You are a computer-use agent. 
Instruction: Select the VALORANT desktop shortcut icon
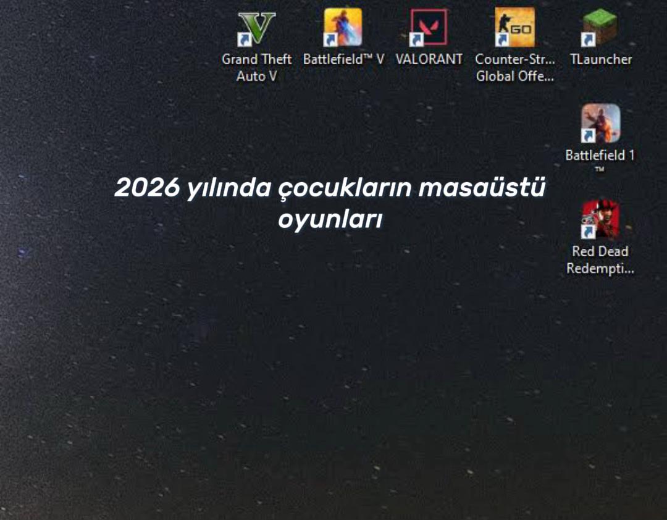pos(429,27)
